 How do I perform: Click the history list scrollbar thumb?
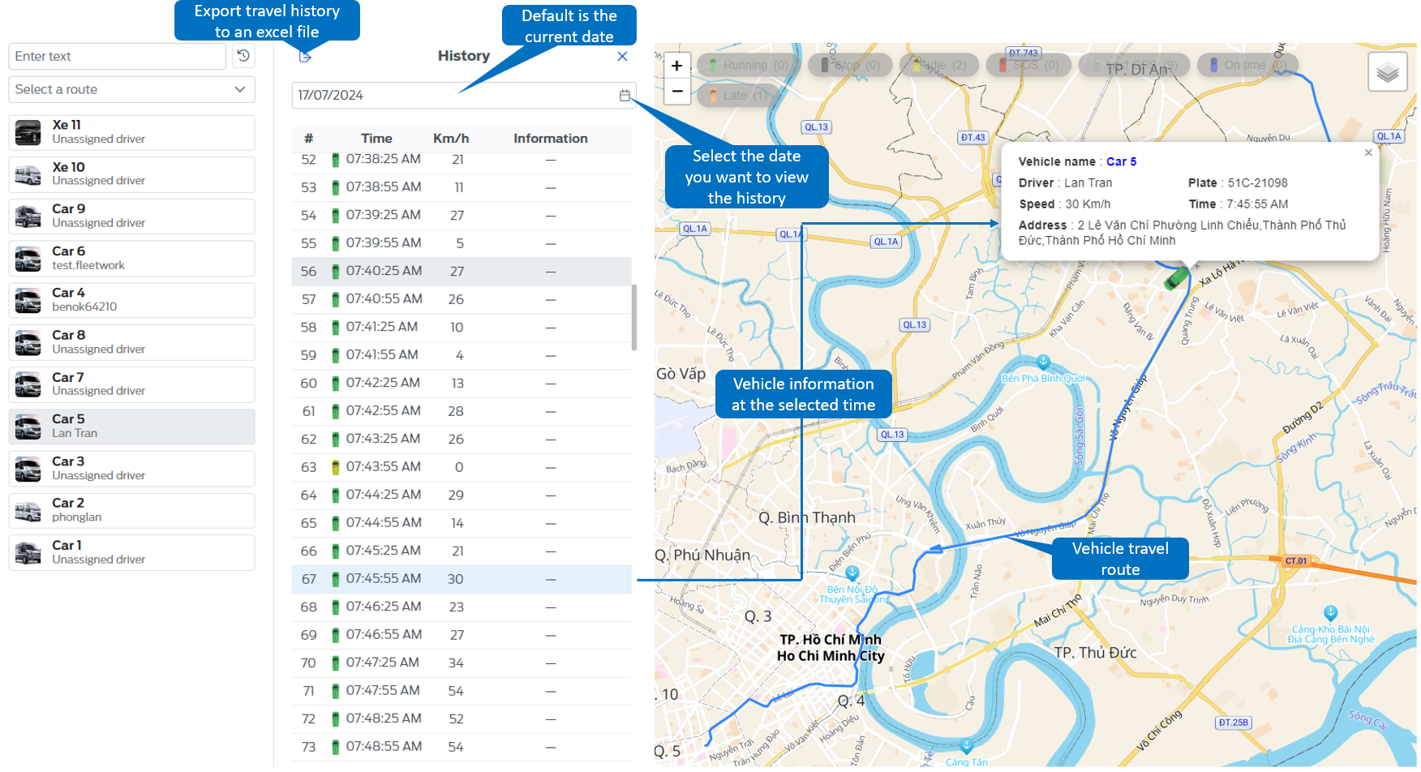click(x=633, y=317)
